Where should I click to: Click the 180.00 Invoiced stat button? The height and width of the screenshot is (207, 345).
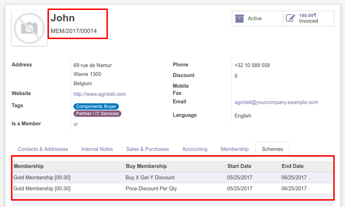click(308, 18)
